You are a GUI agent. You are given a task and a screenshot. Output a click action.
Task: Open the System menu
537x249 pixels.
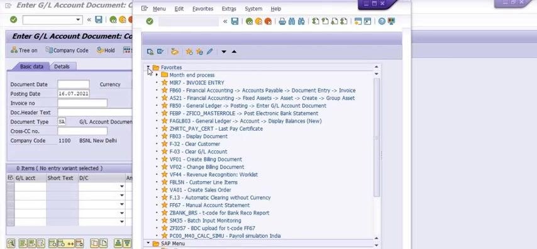[253, 9]
